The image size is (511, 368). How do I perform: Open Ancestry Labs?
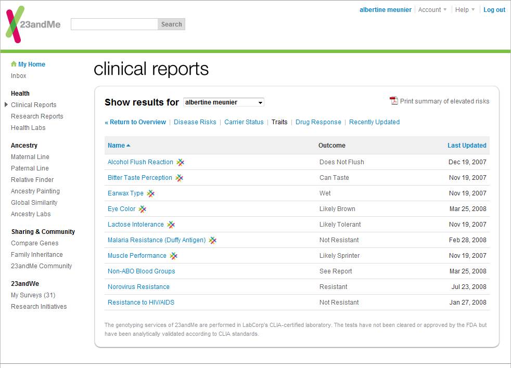point(31,214)
